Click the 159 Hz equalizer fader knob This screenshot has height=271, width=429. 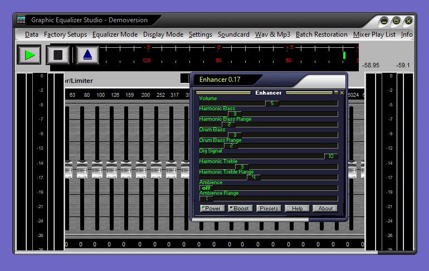tap(126, 170)
